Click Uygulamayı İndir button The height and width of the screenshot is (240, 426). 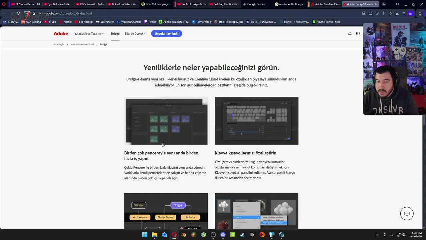166,34
